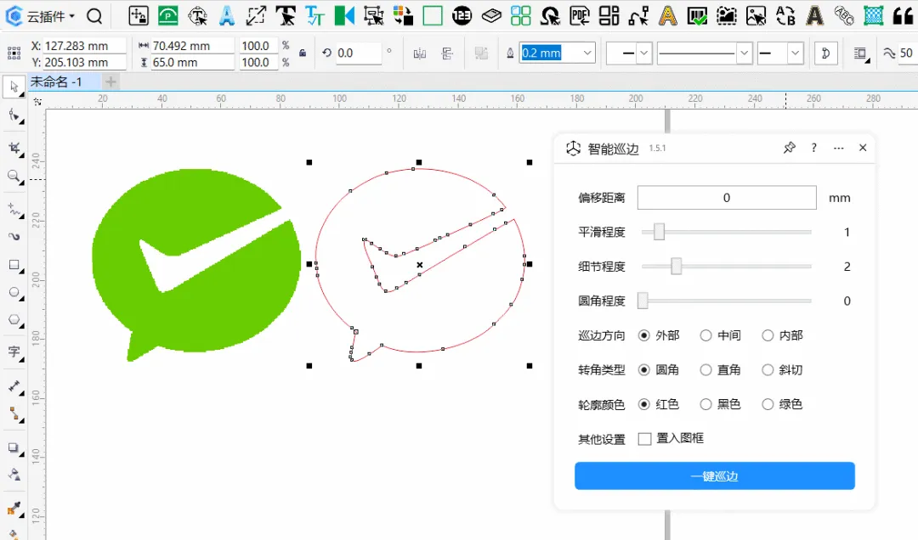
Task: Open help for 智能巡边 panel
Action: (x=813, y=148)
